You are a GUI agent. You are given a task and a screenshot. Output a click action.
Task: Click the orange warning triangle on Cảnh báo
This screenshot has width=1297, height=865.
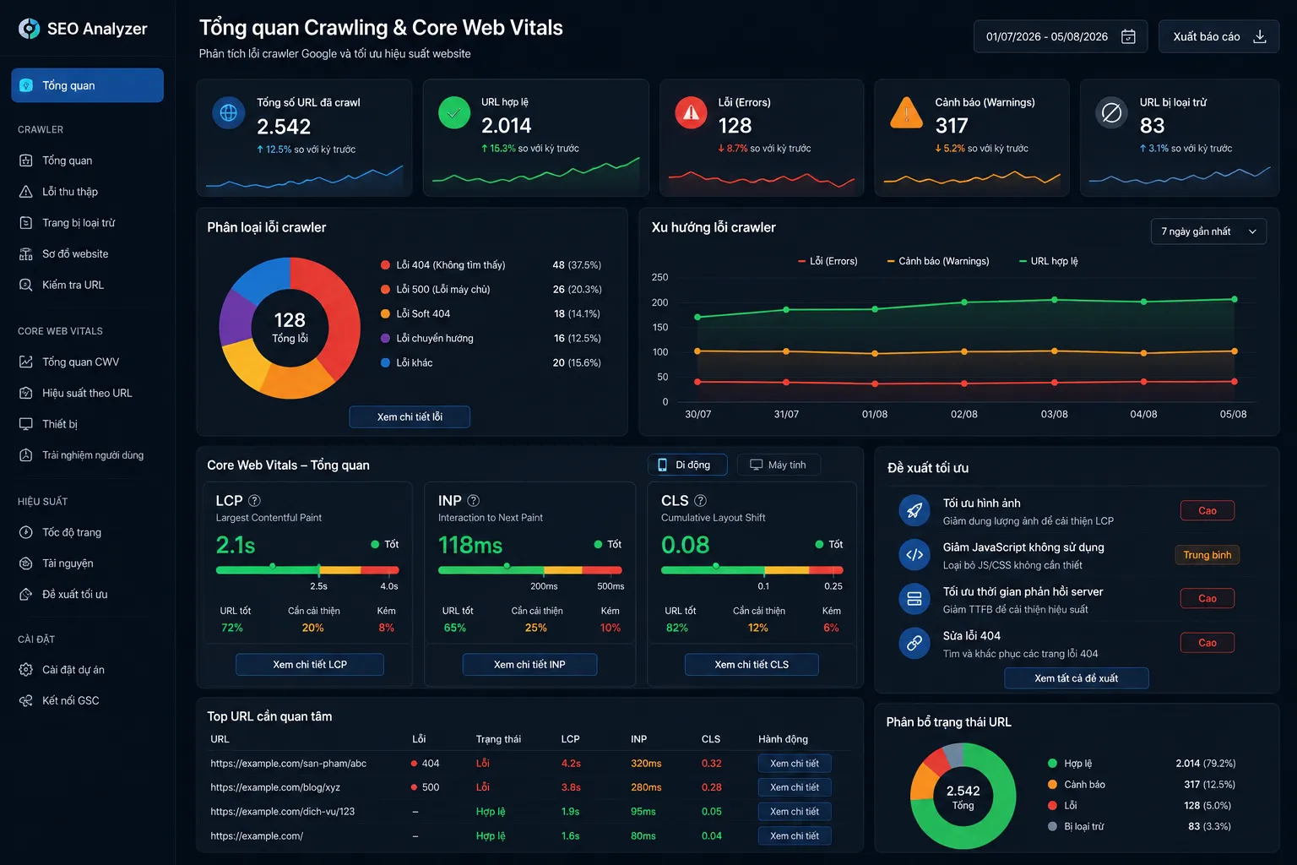tap(906, 112)
